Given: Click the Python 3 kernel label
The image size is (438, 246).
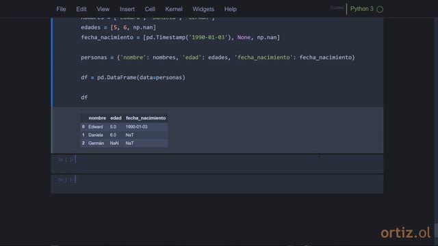Looking at the screenshot, I should click(x=362, y=9).
